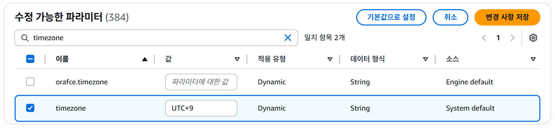The image size is (555, 131).
Task: Check the orafce.timezone row checkbox
Action: 30,82
